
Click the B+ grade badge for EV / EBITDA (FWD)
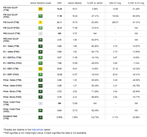click(40, 63)
